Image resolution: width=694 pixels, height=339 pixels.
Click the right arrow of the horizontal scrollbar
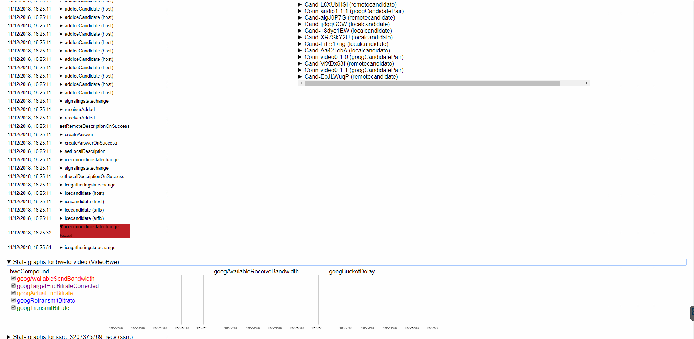(x=587, y=83)
